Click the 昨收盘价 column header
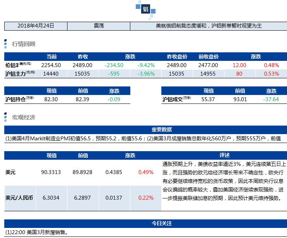The height and width of the screenshot is (238, 287). pyautogui.click(x=177, y=57)
